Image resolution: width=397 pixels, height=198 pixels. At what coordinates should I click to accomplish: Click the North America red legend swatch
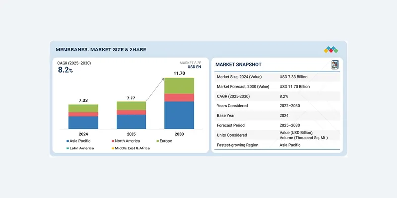click(x=113, y=141)
